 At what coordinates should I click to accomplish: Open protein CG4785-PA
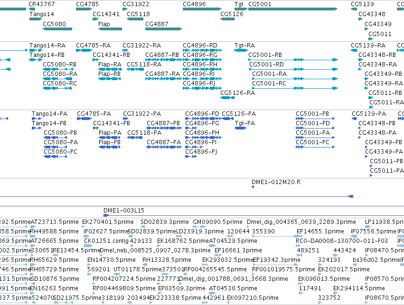[94, 114]
